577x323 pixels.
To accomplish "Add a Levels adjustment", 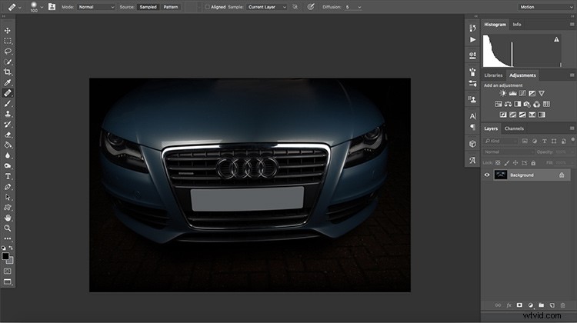I will 512,94.
